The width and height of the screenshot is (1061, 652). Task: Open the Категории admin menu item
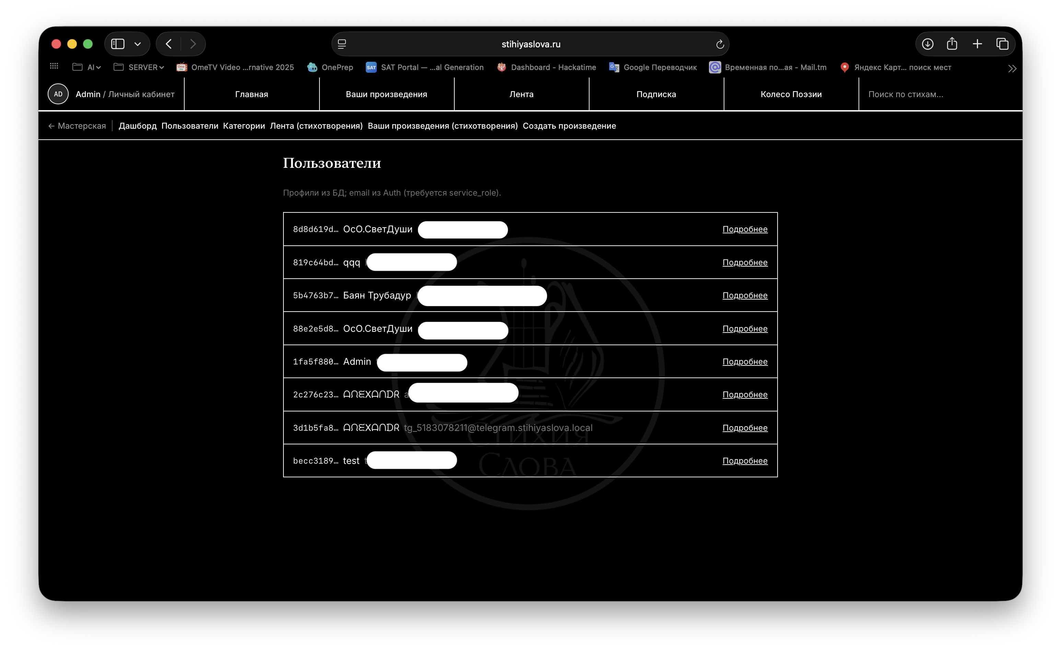244,126
